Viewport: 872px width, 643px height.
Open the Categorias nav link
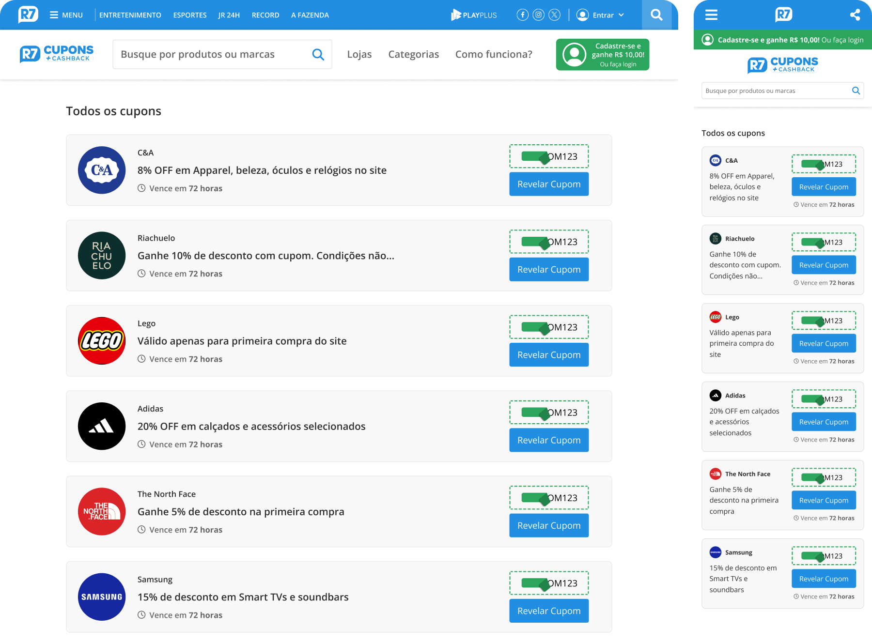(x=414, y=54)
